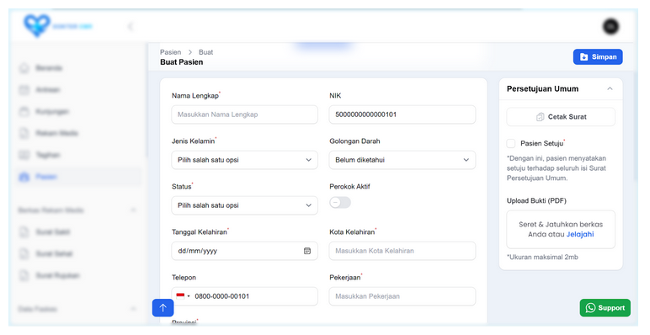Click the Buat breadcrumb item
The height and width of the screenshot is (335, 650).
click(x=205, y=52)
